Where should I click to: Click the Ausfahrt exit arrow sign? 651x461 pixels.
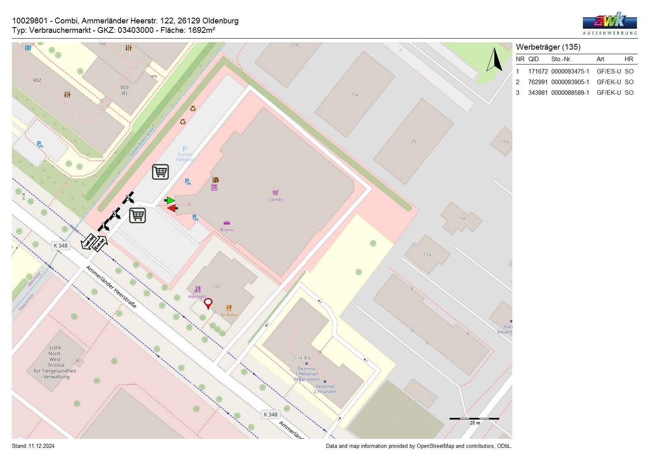(x=88, y=241)
